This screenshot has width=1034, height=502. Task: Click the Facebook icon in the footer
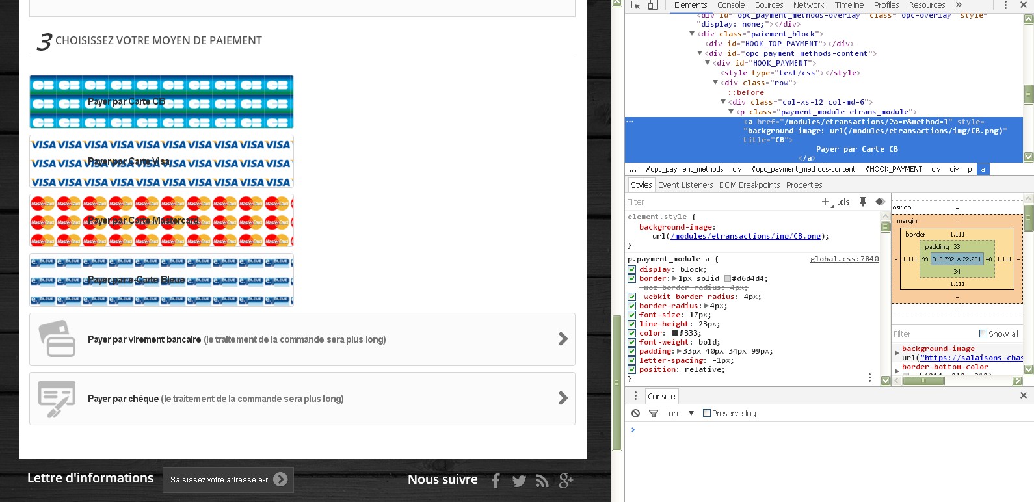[496, 481]
